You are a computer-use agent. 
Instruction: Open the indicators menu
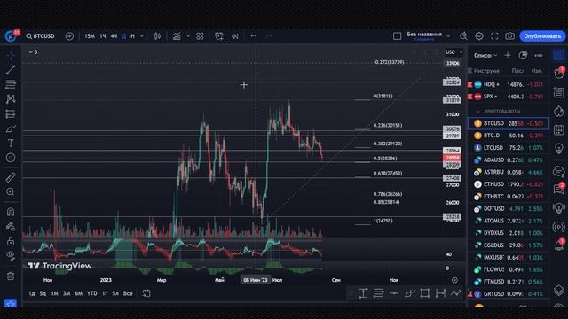pos(177,36)
